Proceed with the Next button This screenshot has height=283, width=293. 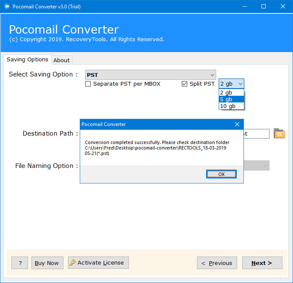[x=262, y=263]
